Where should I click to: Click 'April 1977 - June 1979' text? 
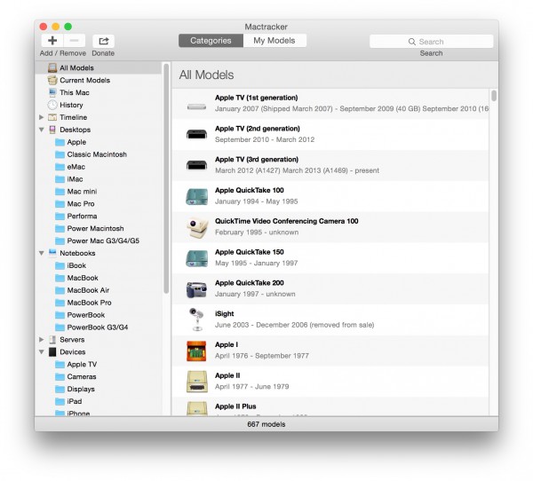point(252,387)
